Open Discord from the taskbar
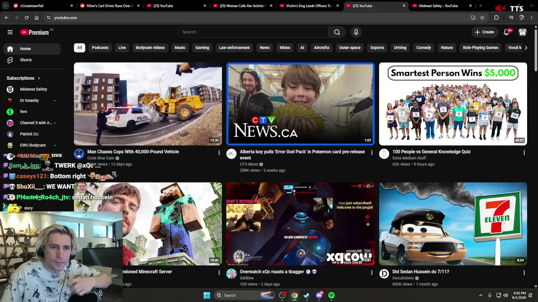 (319, 295)
